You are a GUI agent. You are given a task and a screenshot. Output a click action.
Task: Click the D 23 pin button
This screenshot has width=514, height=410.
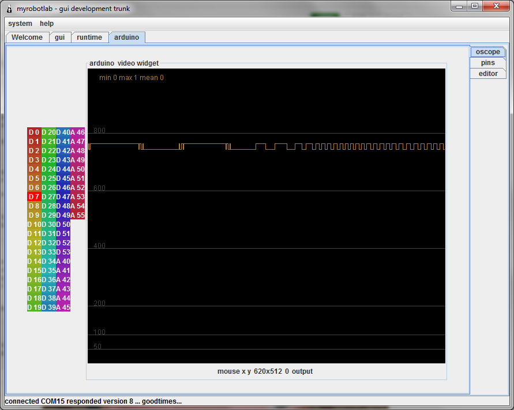pos(48,160)
